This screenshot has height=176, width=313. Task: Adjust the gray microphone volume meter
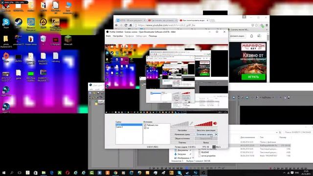click(180, 124)
